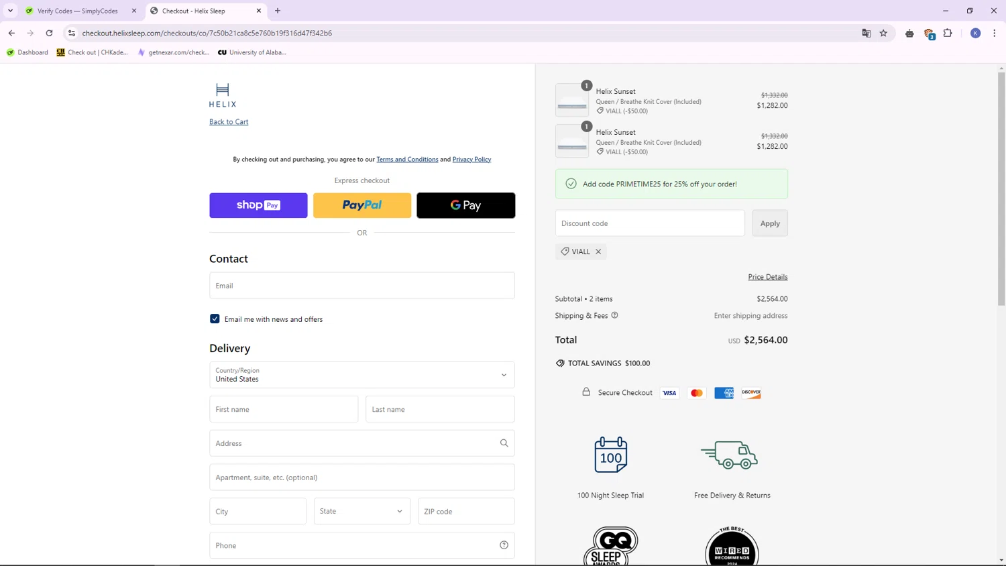
Task: Open University of Alabama bookmark
Action: pyautogui.click(x=252, y=52)
